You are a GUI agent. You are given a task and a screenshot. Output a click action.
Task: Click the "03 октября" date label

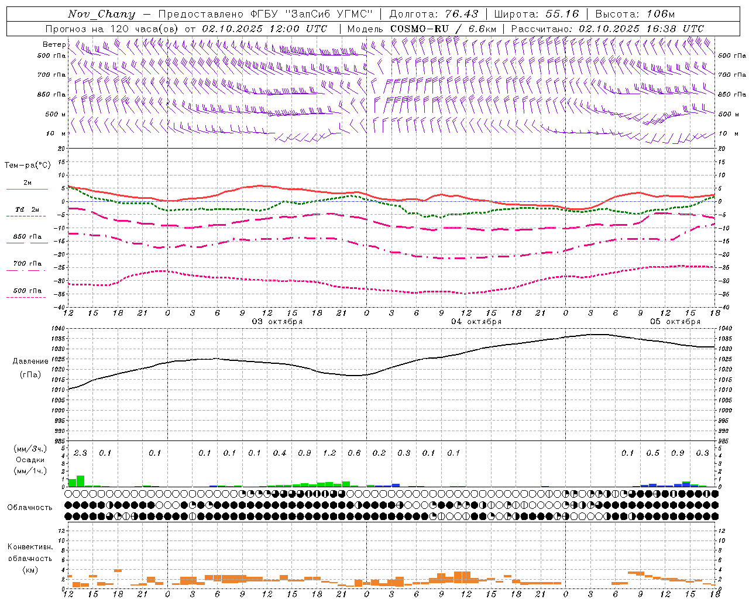(x=277, y=322)
